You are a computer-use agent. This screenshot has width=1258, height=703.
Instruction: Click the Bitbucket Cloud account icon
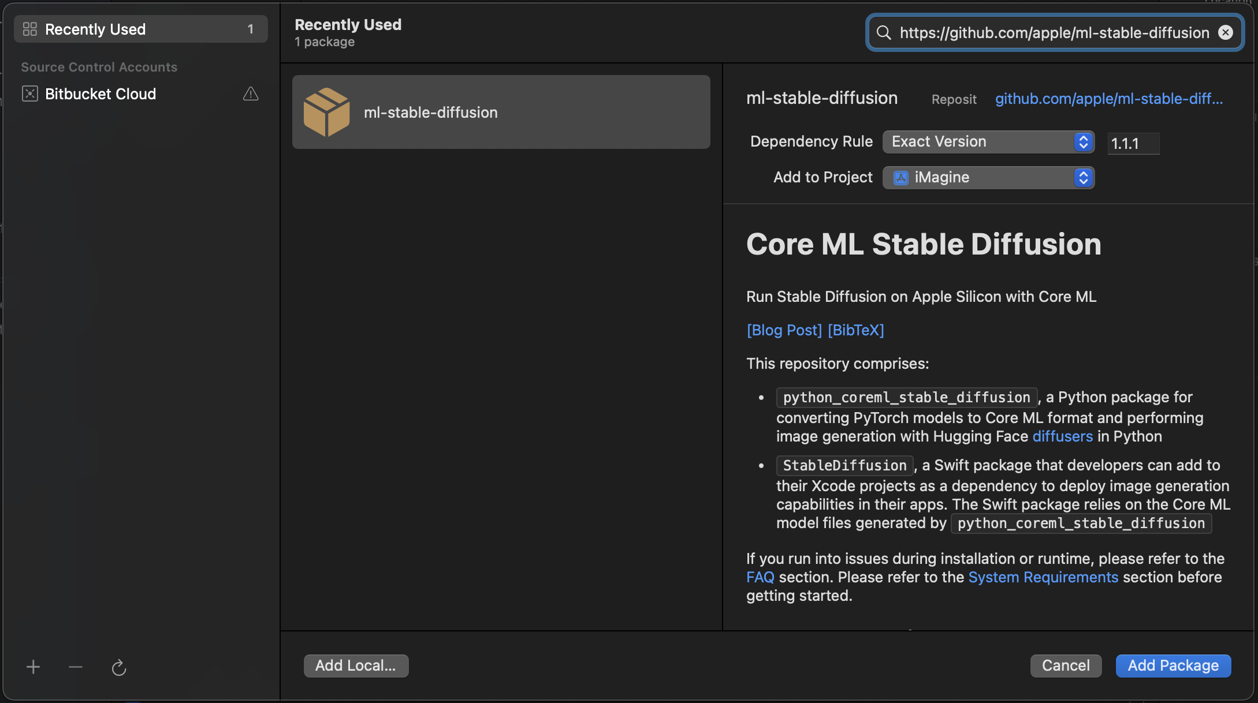point(30,94)
